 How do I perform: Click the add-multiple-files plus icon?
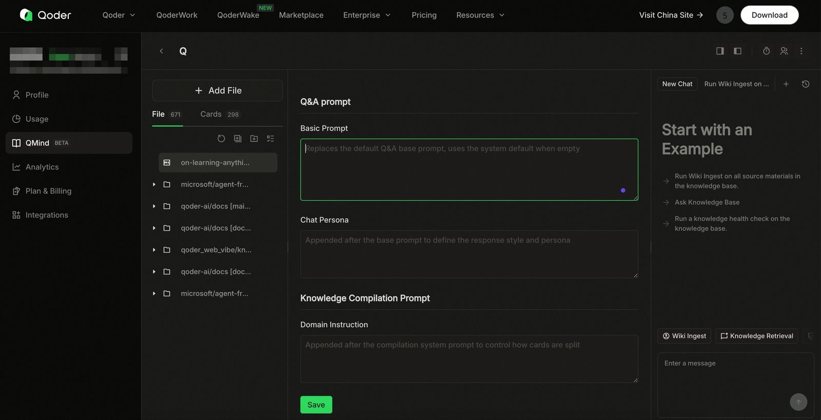tap(238, 139)
